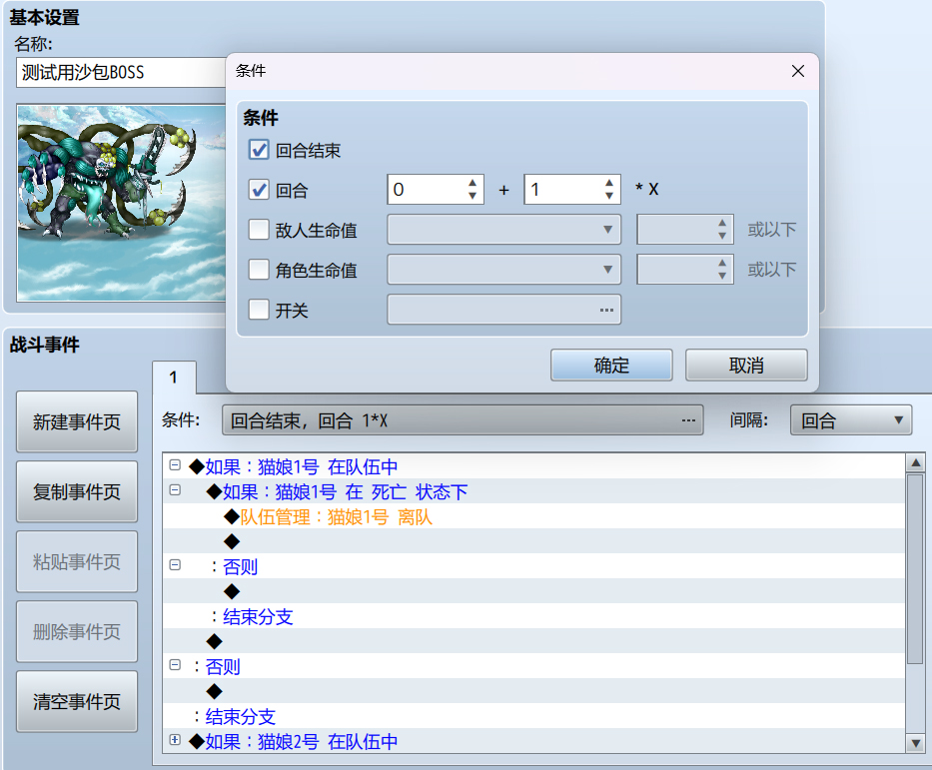Screen dimensions: 932x770
Task: Select the 如果：猫娘2号 在队伍中 line
Action: click(x=533, y=741)
